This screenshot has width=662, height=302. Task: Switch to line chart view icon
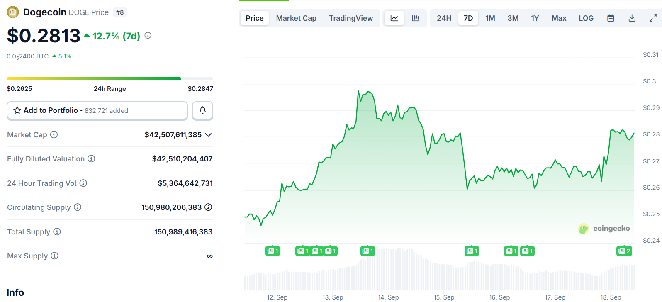pos(394,18)
